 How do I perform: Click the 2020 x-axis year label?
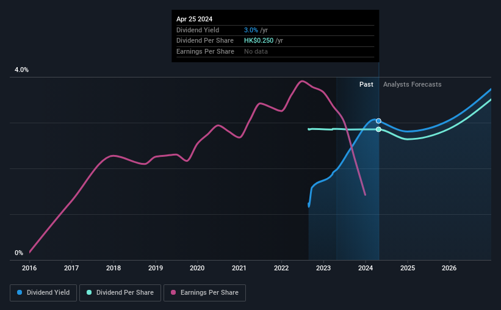tap(197, 268)
